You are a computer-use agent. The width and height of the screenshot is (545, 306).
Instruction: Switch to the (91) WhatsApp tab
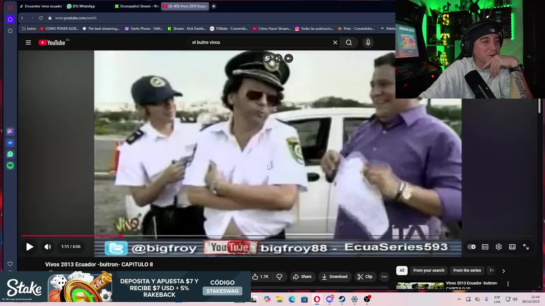point(89,6)
